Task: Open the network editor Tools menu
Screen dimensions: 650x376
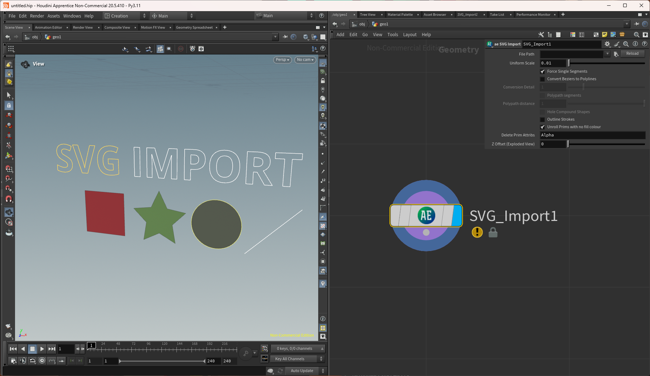Action: point(393,35)
